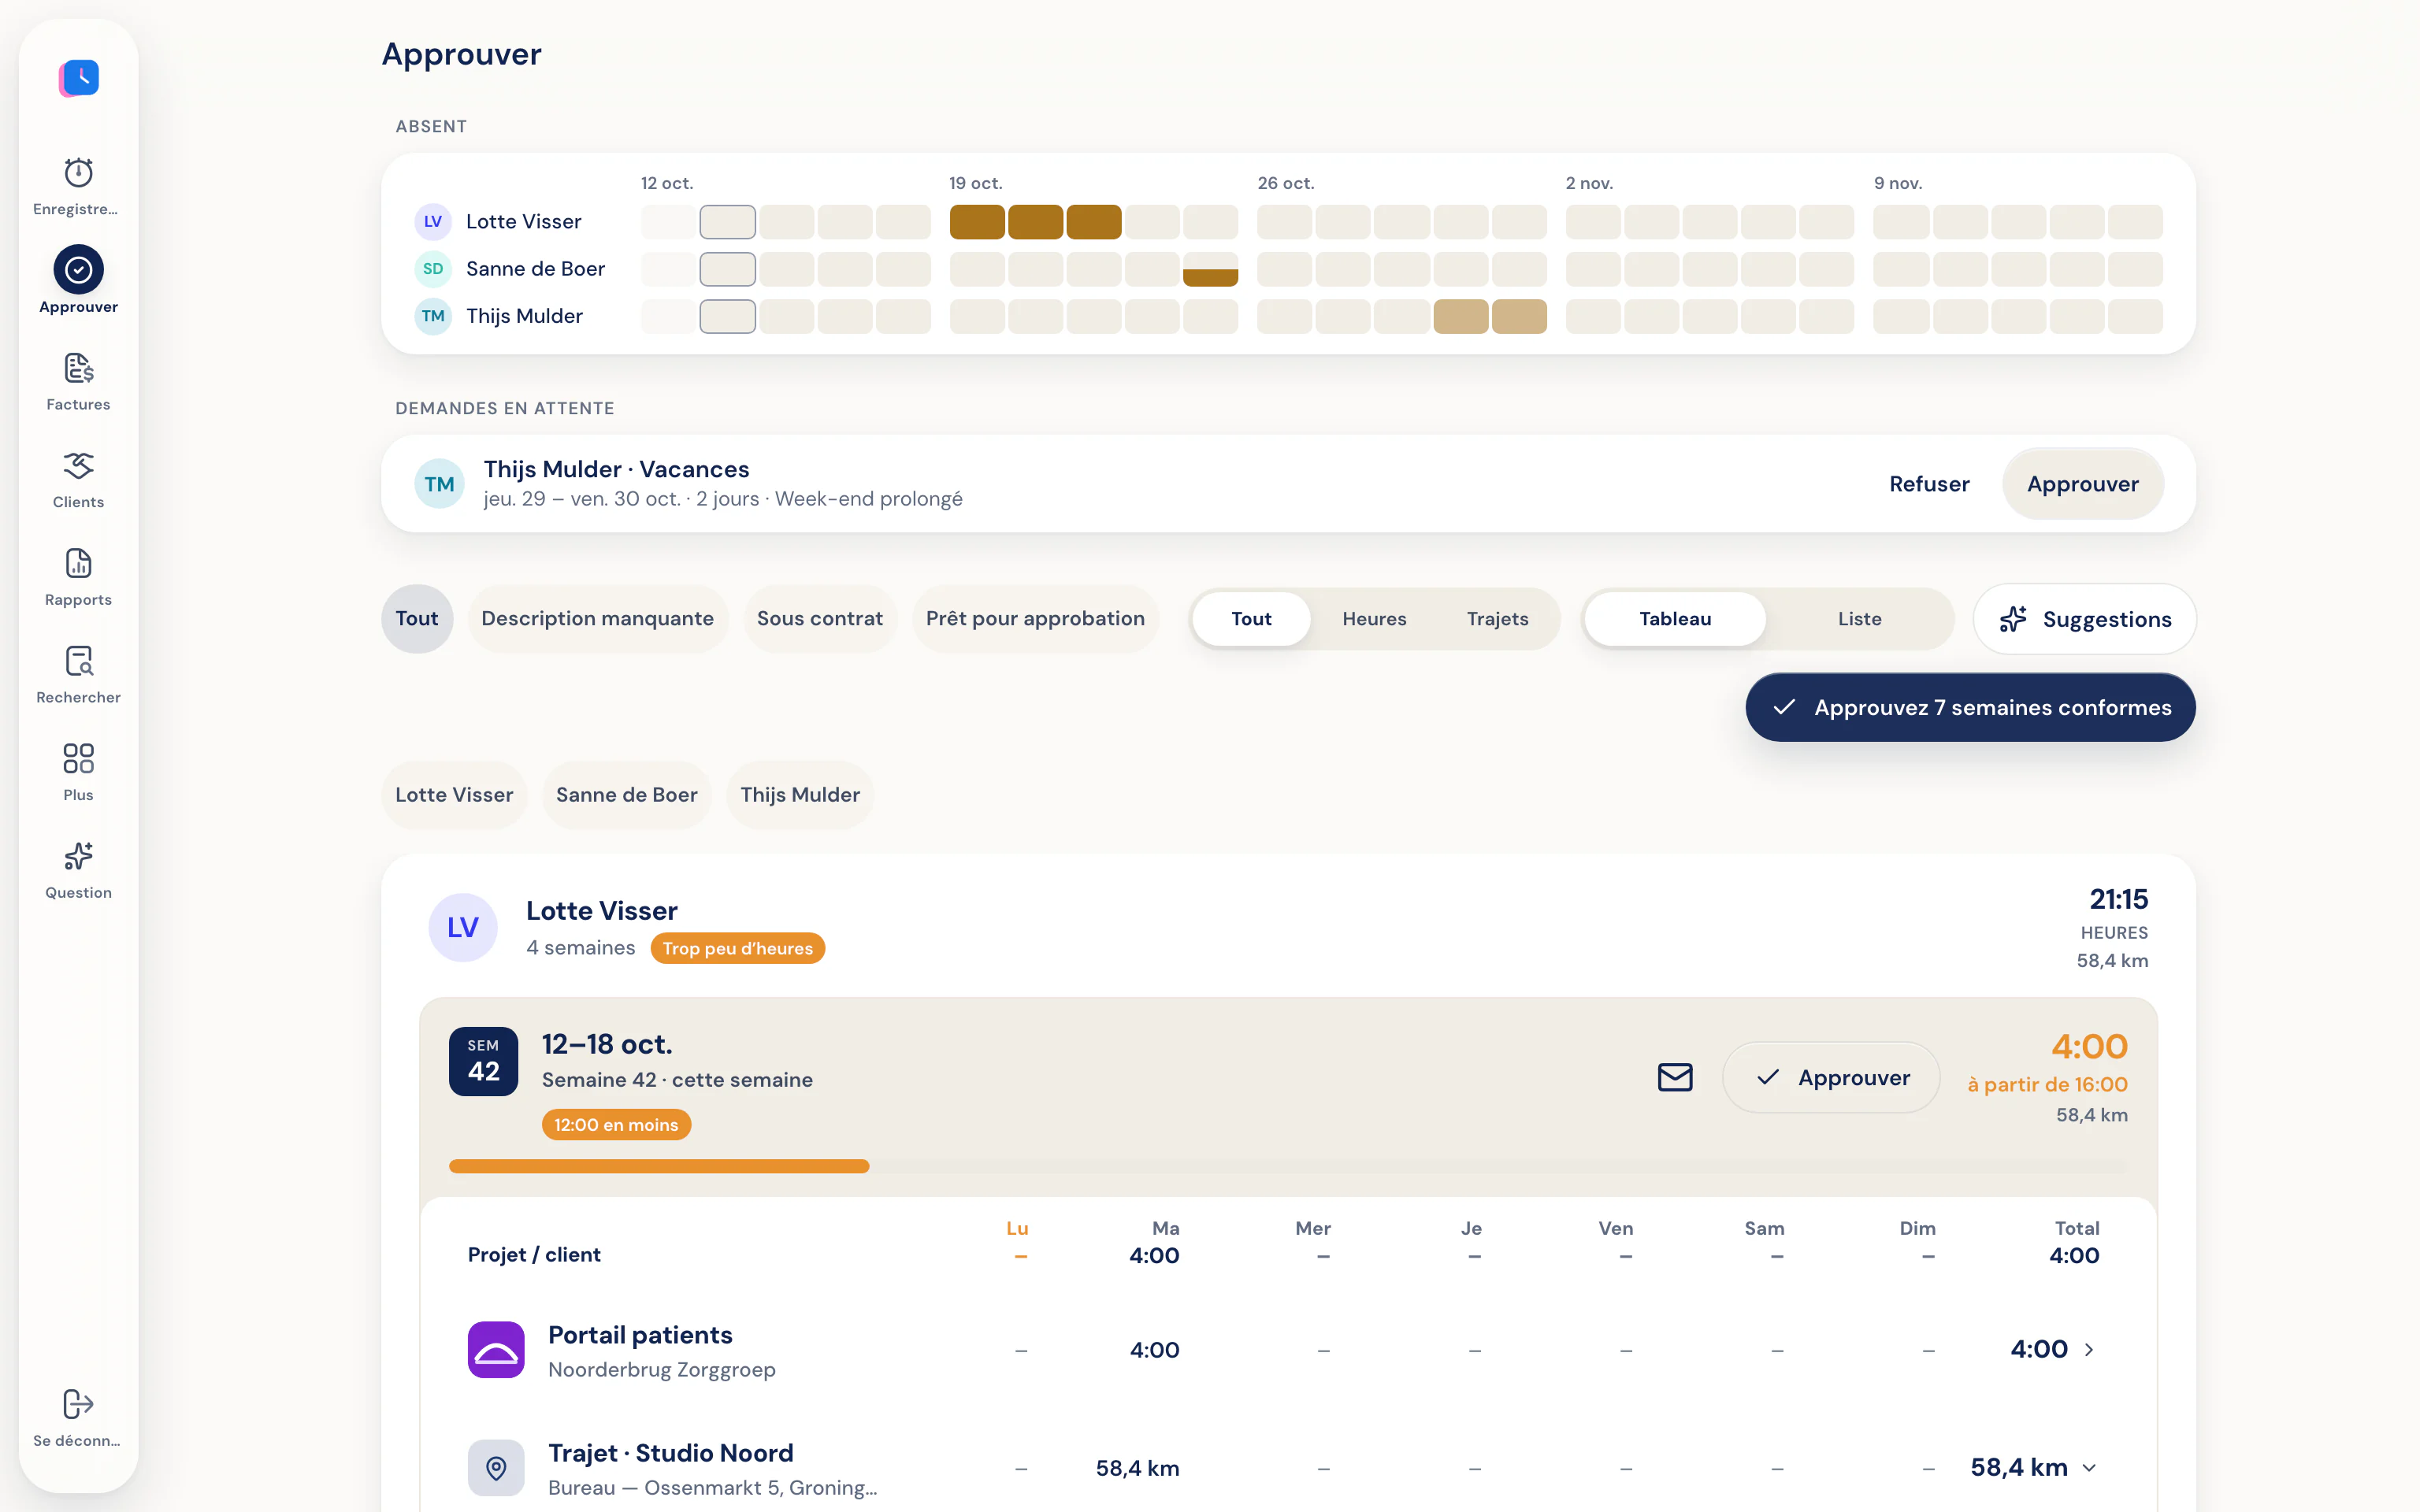Switch view toggle to Liste
This screenshot has width=2420, height=1512.
click(1859, 619)
